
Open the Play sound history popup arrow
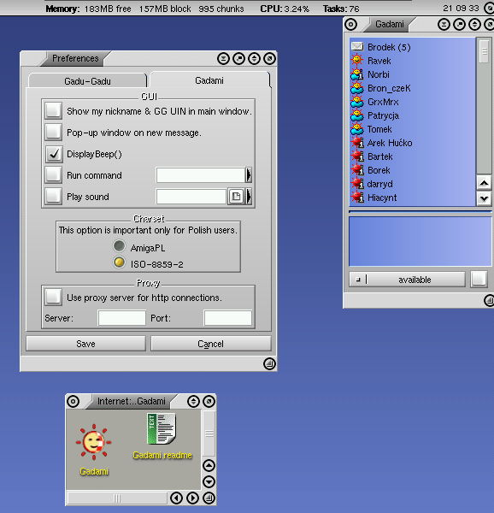click(249, 197)
